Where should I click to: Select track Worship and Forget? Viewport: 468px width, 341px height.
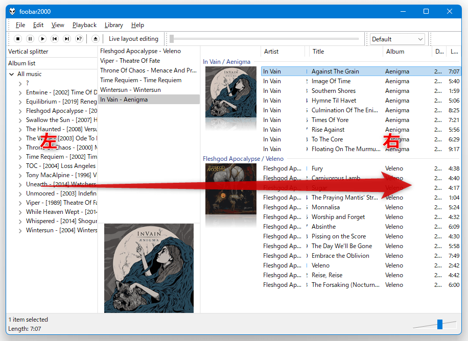point(361,217)
